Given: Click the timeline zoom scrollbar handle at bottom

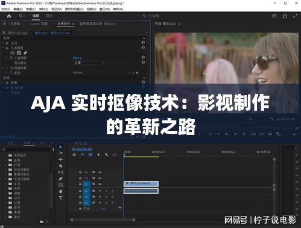Looking at the screenshot, I should [103, 220].
